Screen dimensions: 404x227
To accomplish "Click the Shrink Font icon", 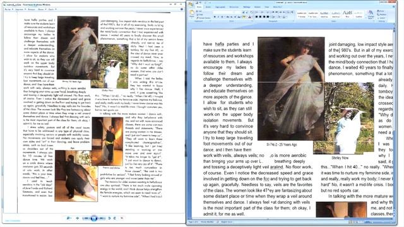I will tap(247, 12).
